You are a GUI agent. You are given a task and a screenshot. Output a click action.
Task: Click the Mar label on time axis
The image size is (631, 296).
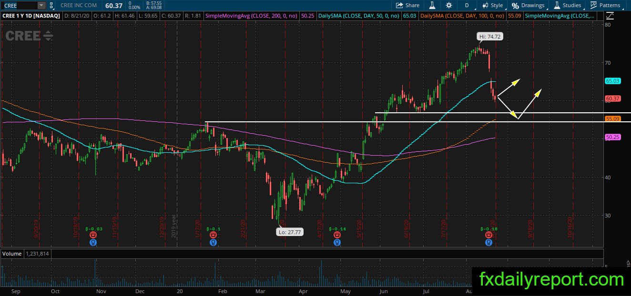point(260,291)
